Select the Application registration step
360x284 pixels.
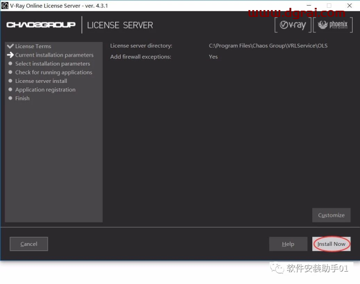pos(45,90)
